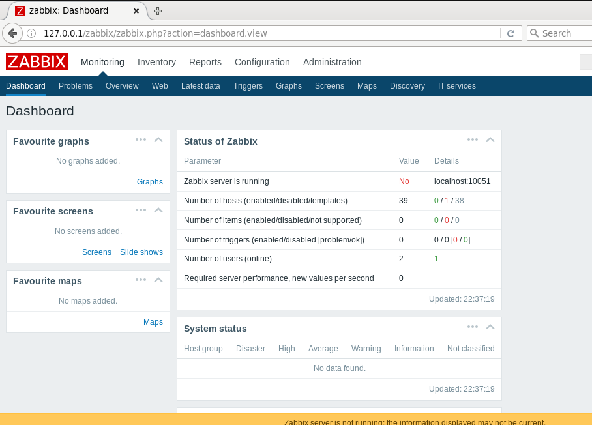
Task: Open Favourite graphs widget options menu
Action: coord(141,139)
